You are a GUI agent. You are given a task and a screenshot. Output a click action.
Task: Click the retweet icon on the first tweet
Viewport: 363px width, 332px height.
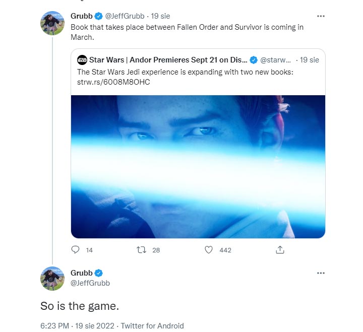tap(142, 249)
